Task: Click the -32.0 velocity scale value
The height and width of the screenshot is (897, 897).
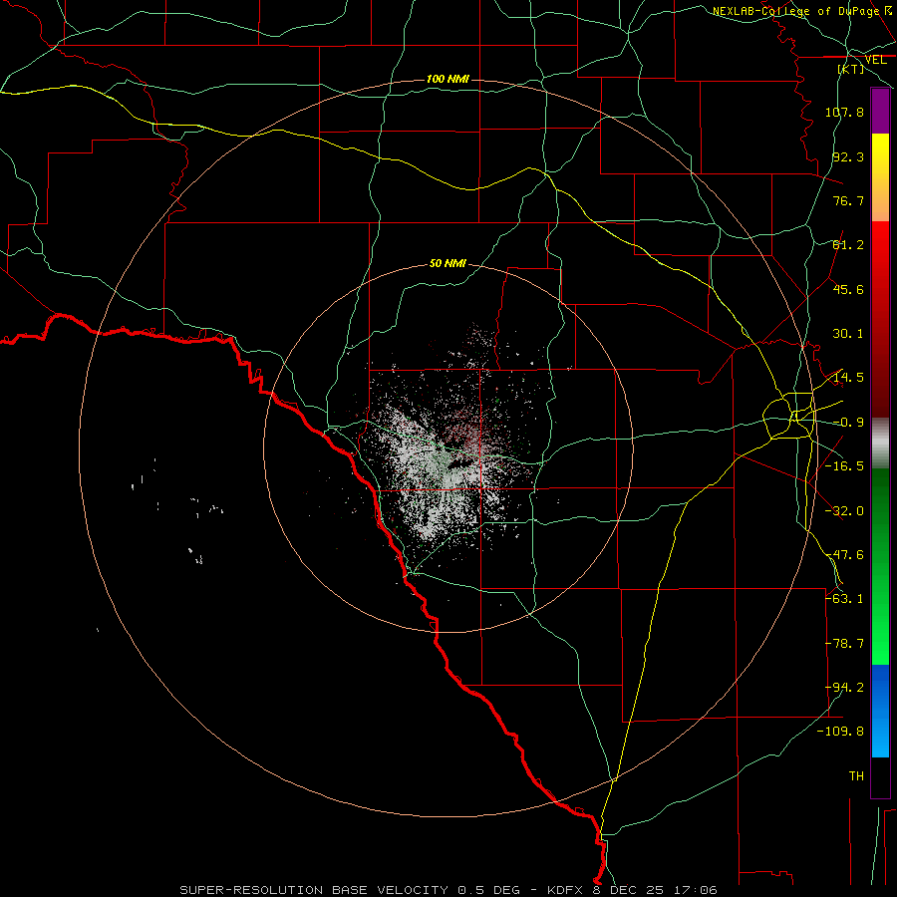Action: [844, 511]
